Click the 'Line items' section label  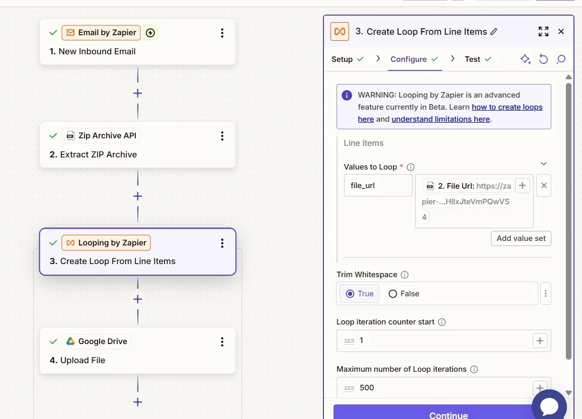click(363, 143)
